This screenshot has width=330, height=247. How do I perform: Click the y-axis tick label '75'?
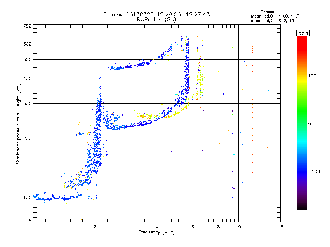coord(29,221)
